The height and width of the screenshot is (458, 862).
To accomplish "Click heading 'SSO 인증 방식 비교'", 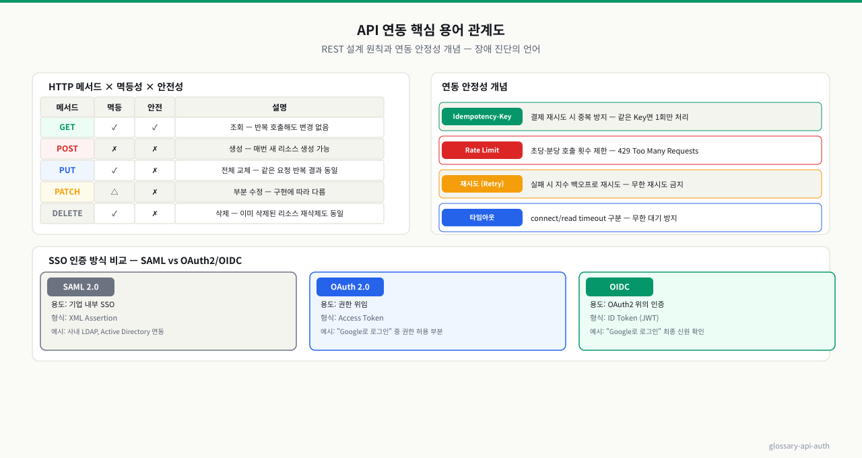I will tap(88, 261).
